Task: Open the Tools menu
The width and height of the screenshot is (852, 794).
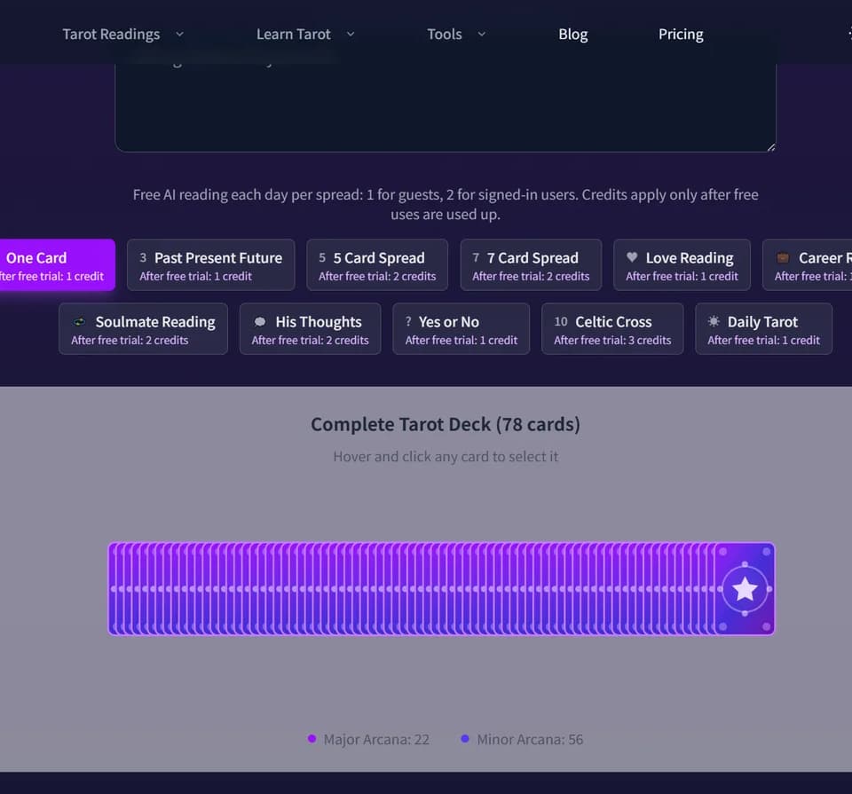Action: 456,35
